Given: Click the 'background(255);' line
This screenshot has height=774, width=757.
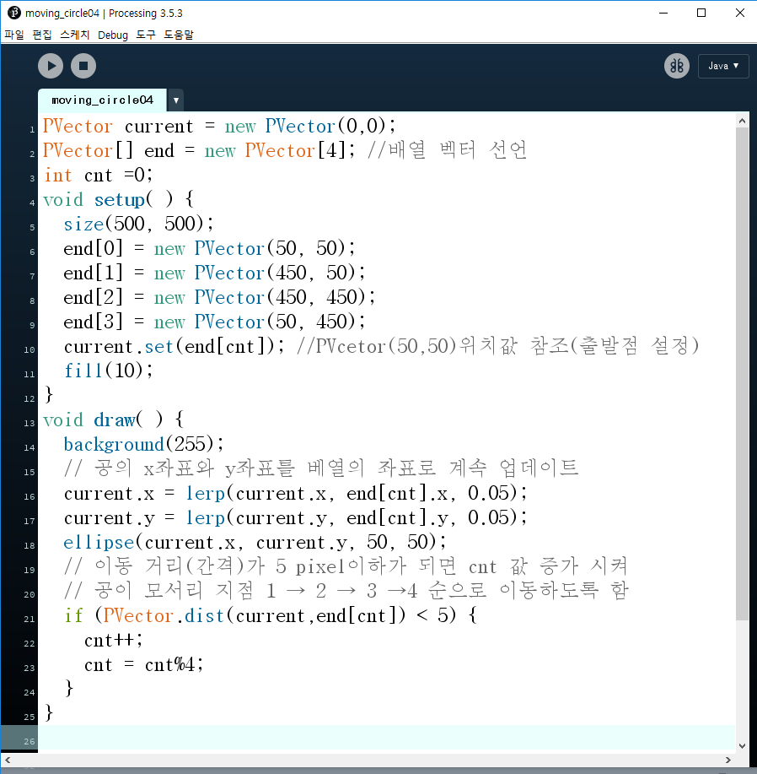Looking at the screenshot, I should point(143,444).
